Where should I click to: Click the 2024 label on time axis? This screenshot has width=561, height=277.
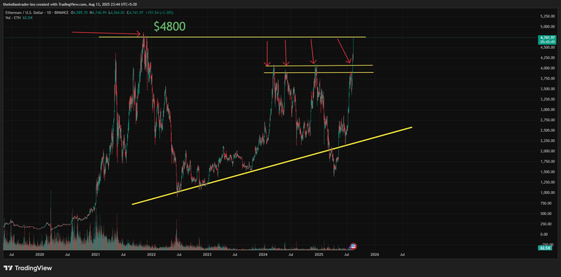click(x=263, y=255)
